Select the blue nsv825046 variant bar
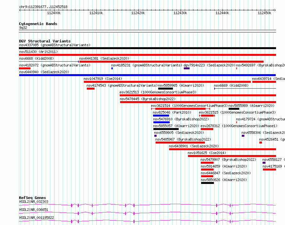Screen dimensions: 285x225 point(161,116)
